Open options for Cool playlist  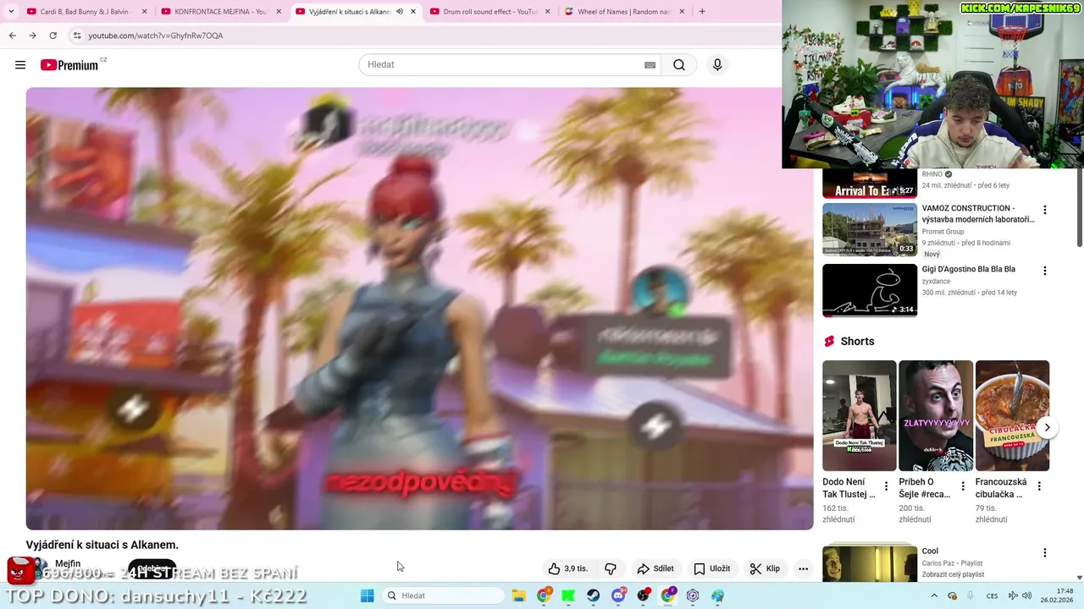[1045, 552]
